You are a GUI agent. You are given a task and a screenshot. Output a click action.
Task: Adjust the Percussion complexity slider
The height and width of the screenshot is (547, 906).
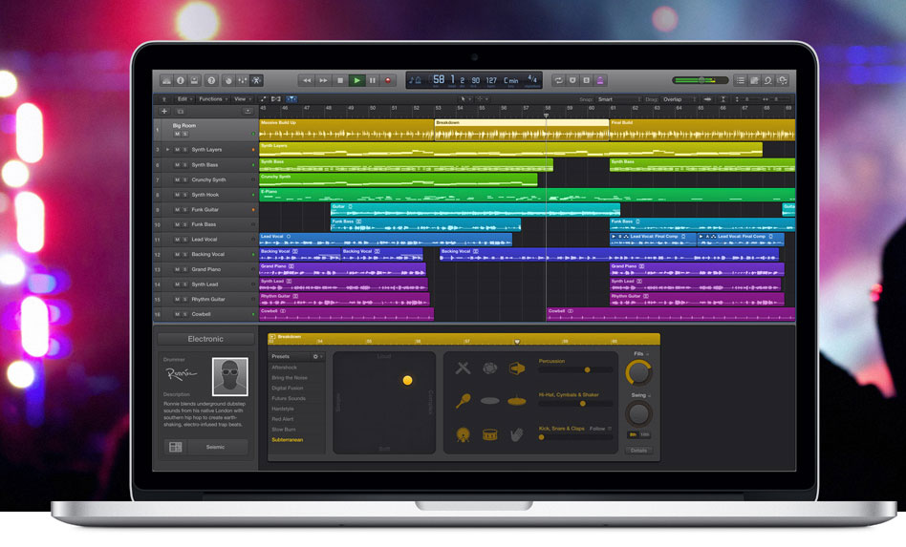[585, 370]
